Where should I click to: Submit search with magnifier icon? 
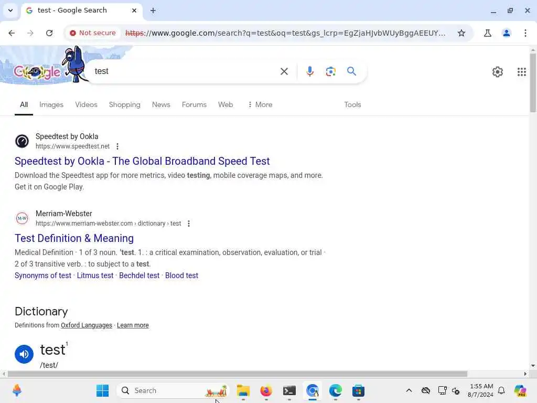(351, 71)
